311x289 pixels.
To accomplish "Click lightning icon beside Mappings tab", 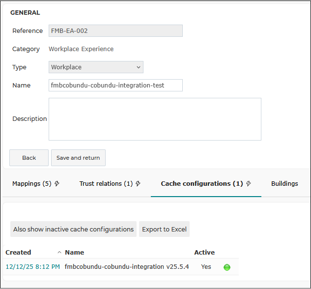I will coord(57,183).
